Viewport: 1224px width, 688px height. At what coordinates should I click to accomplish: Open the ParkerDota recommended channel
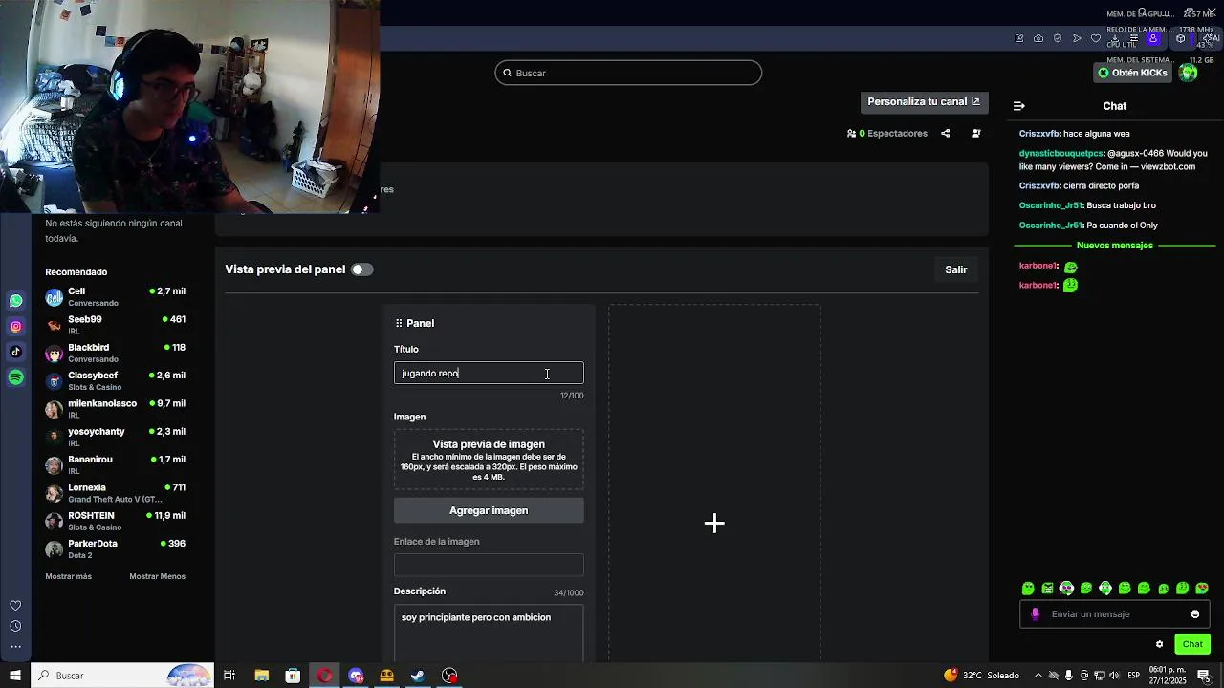pyautogui.click(x=115, y=549)
